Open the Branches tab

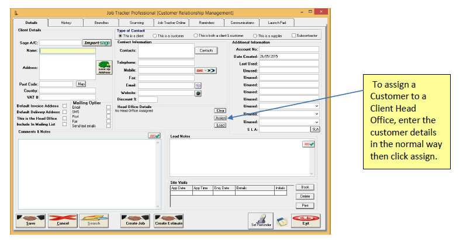tap(101, 23)
